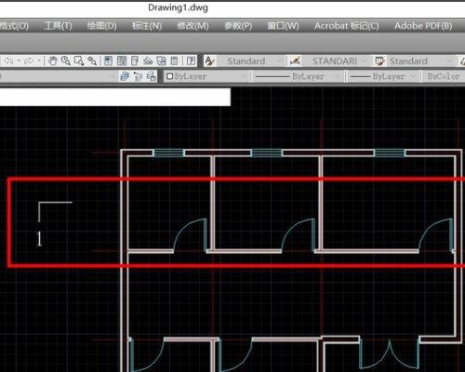This screenshot has width=465, height=372.
Task: Open the 绘图(D) menu
Action: click(101, 26)
